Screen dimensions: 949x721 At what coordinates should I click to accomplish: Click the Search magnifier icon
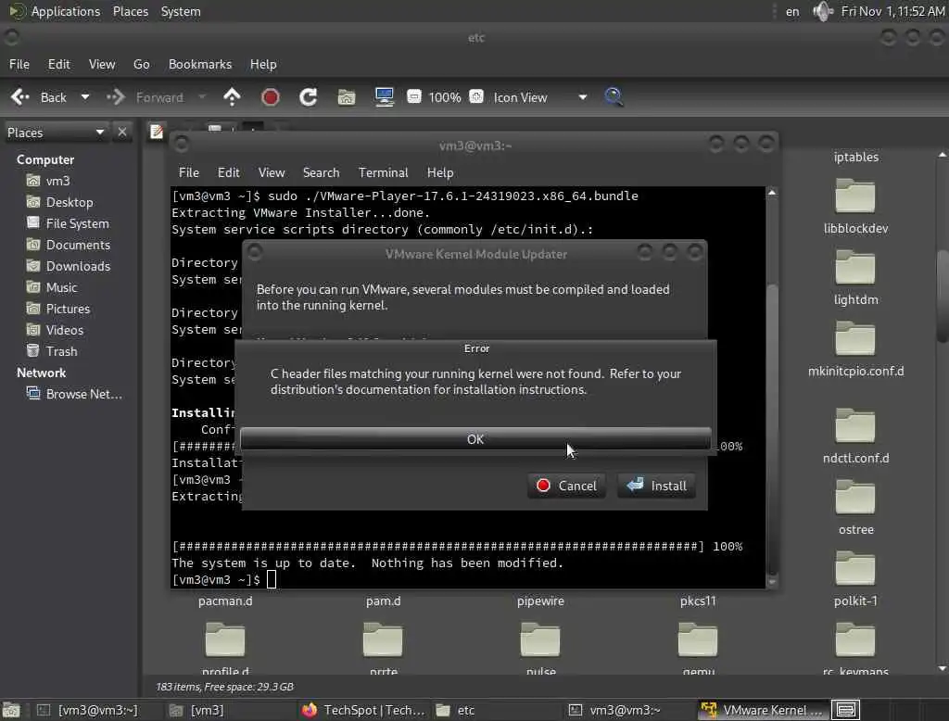coord(614,97)
